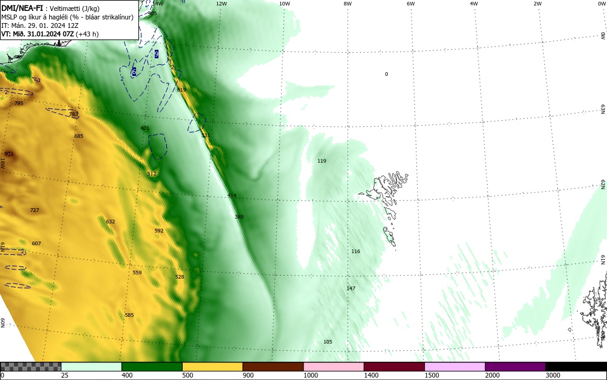
Task: Click the checkered gray 0–25 legend swatch
Action: point(30,367)
